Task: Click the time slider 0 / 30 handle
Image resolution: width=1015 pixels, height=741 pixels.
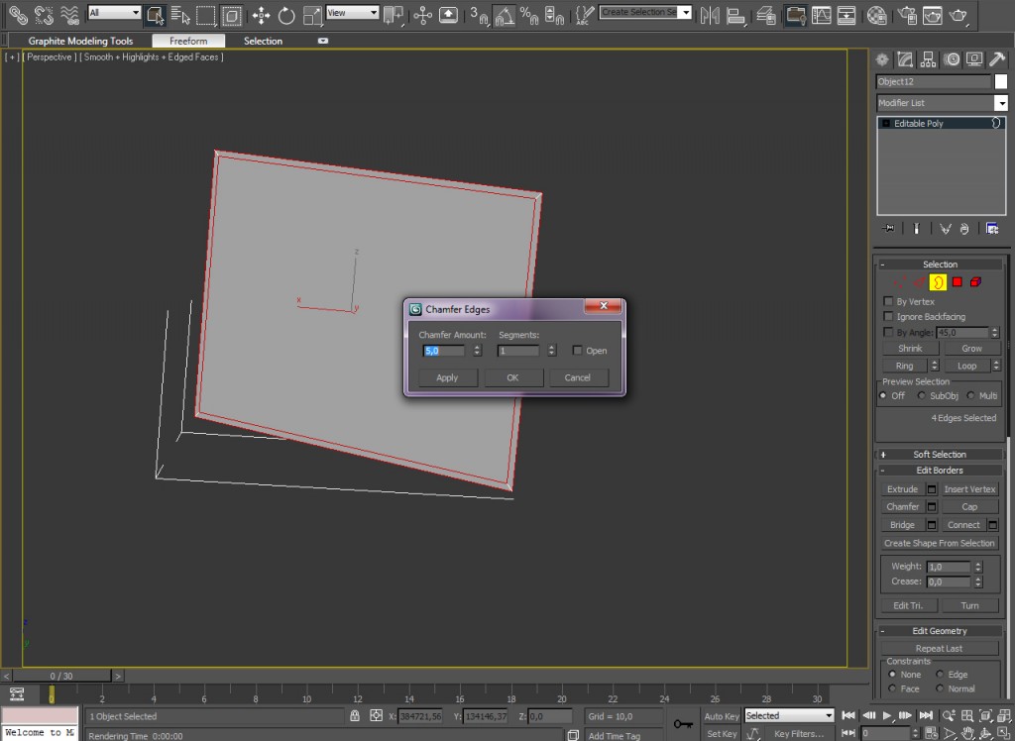Action: click(x=61, y=676)
